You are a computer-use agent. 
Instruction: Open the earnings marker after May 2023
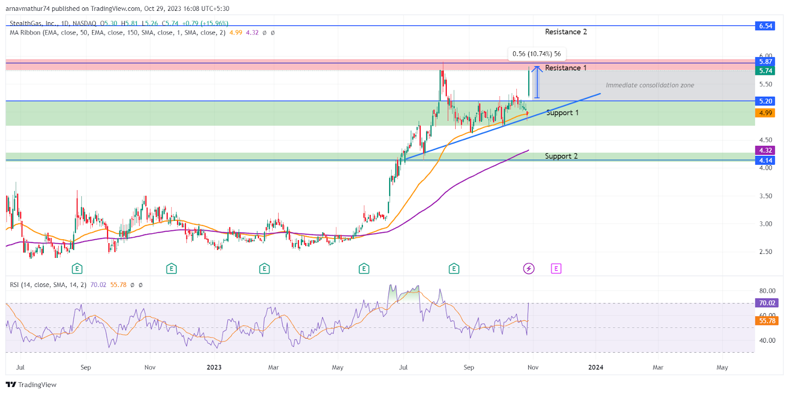coord(364,269)
